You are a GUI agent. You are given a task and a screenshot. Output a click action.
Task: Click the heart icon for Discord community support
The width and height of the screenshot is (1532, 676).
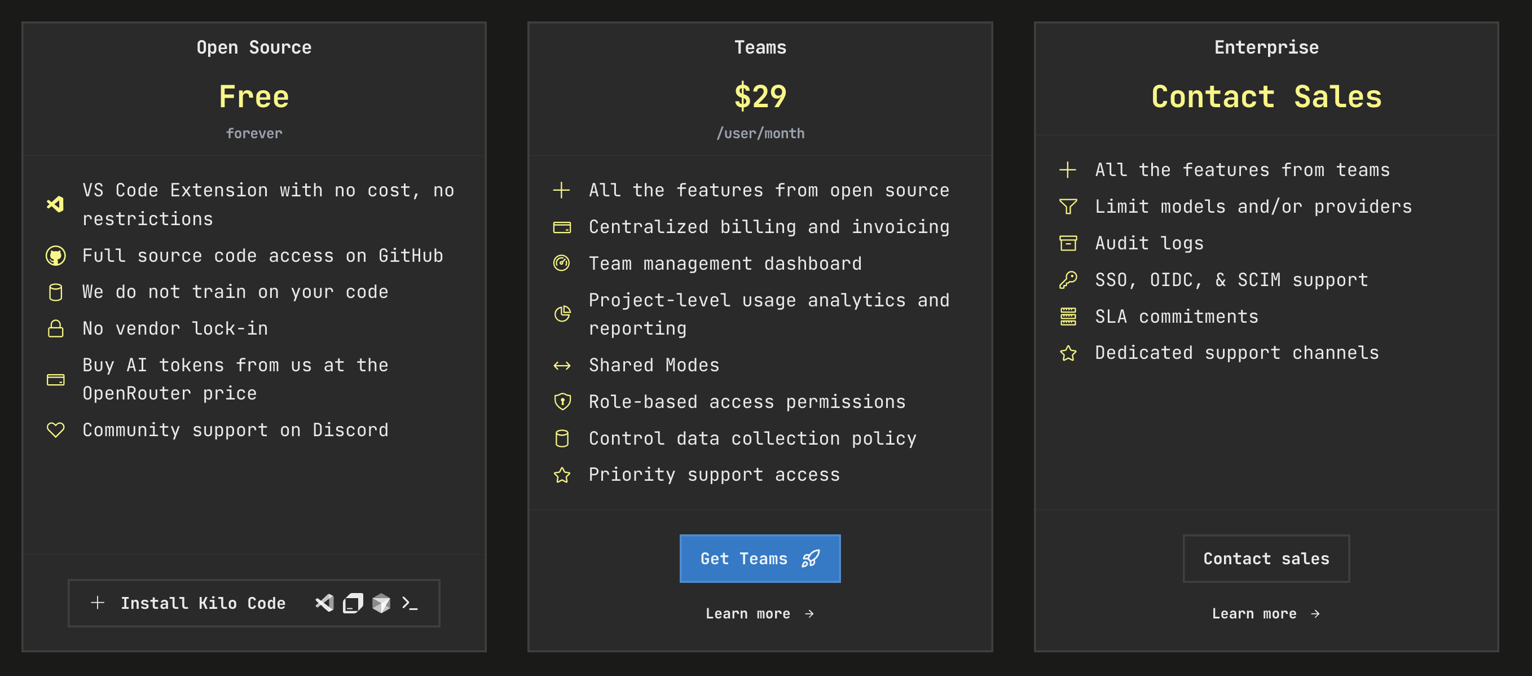[x=56, y=429]
